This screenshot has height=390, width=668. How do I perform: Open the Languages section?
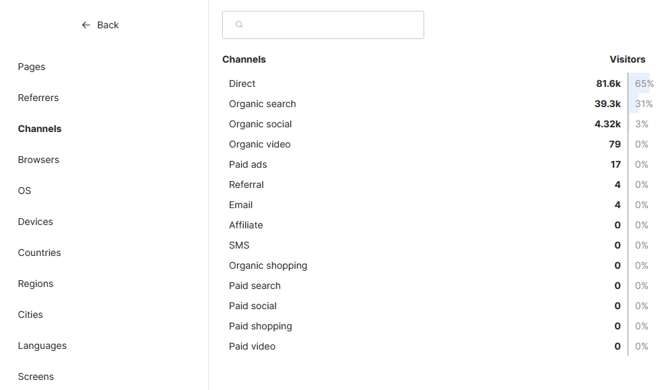click(x=42, y=346)
